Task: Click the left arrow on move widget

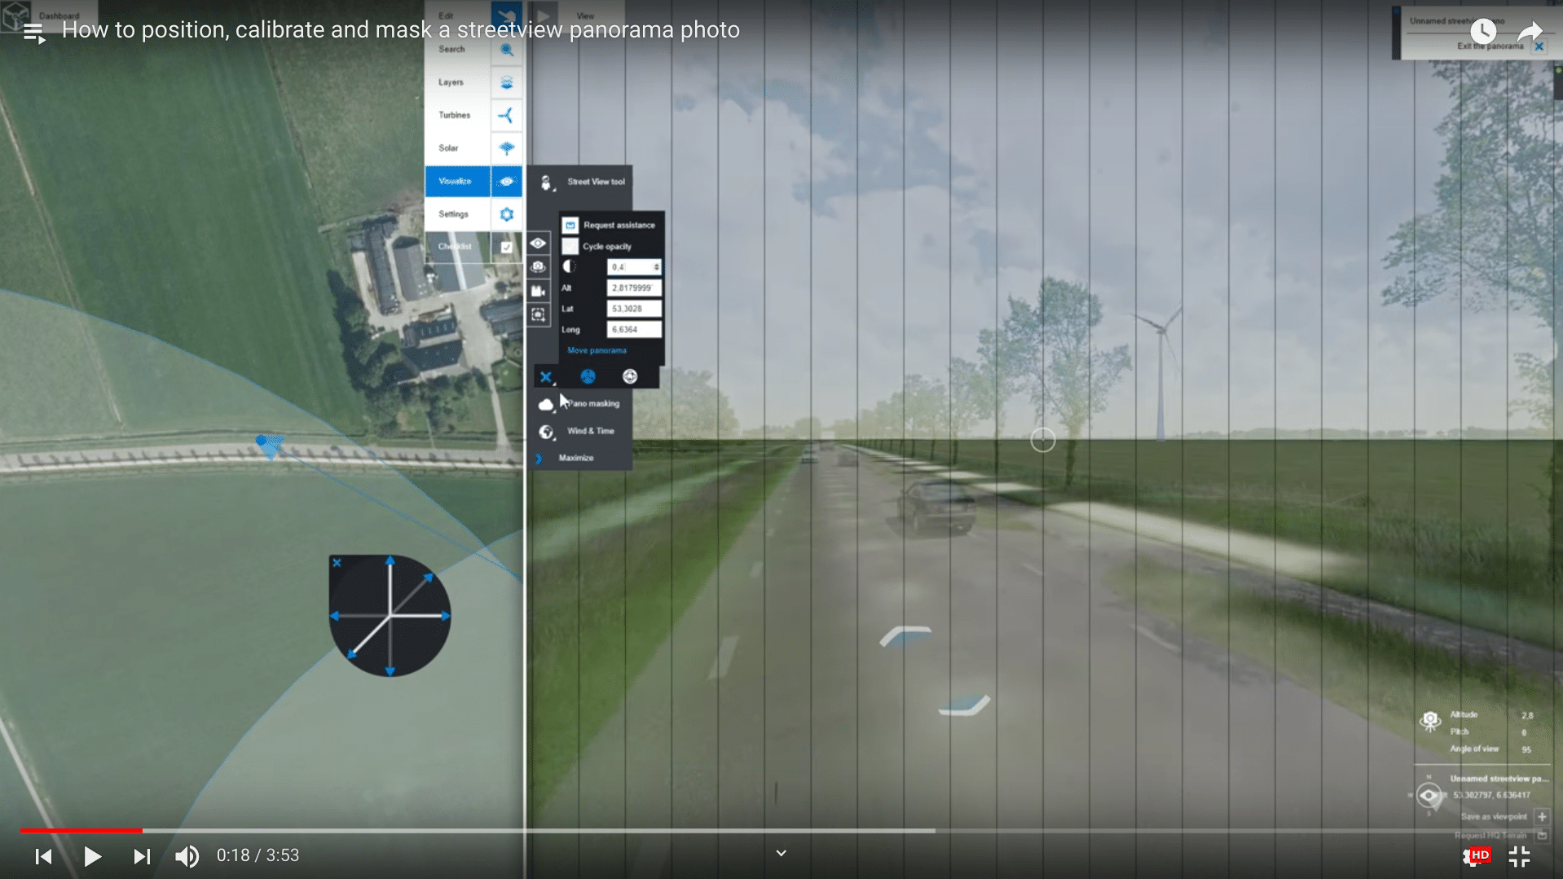Action: [x=334, y=616]
